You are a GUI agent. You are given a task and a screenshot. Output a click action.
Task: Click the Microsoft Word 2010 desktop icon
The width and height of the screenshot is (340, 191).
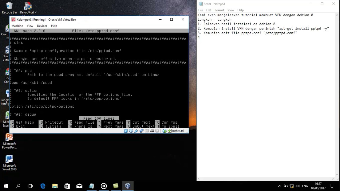pos(9,163)
